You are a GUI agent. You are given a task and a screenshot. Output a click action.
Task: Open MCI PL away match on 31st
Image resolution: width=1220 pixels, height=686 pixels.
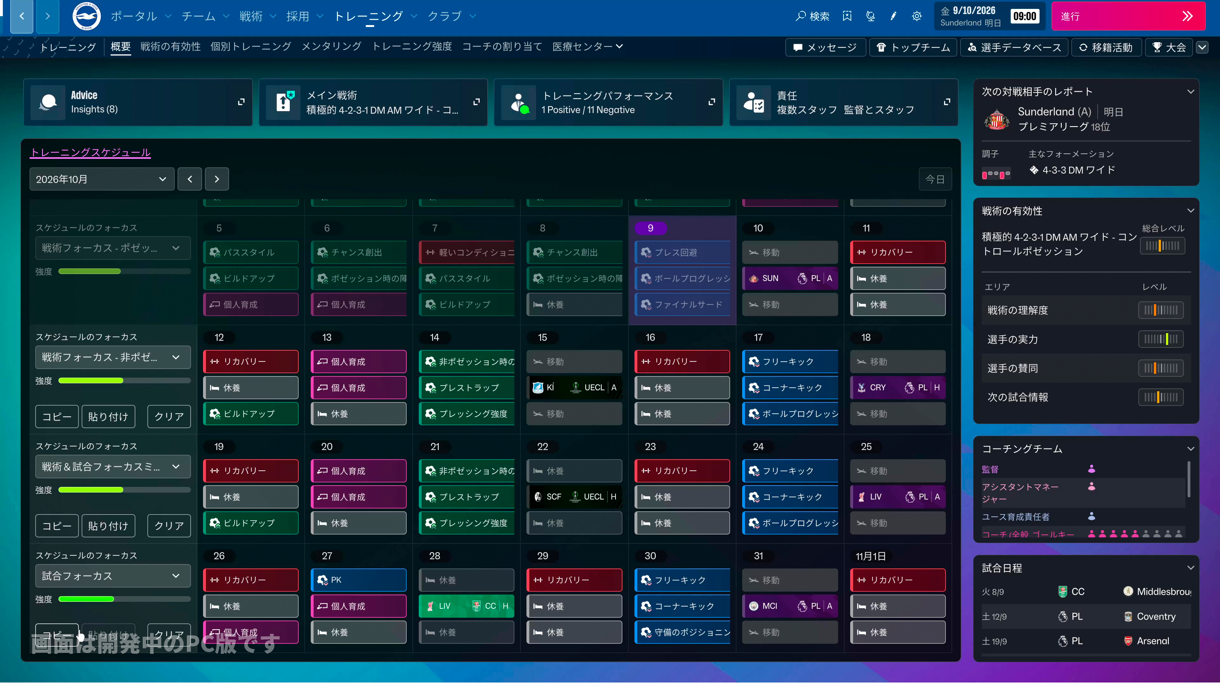click(x=790, y=606)
